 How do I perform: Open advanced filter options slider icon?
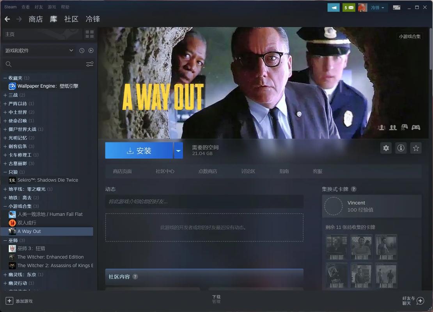90,64
